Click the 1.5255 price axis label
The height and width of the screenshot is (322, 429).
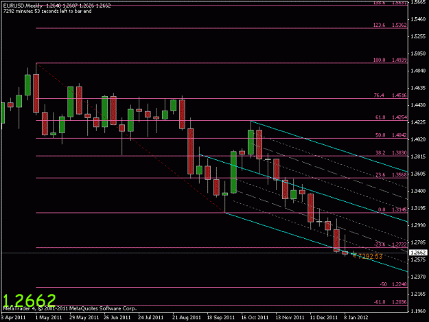(x=418, y=36)
